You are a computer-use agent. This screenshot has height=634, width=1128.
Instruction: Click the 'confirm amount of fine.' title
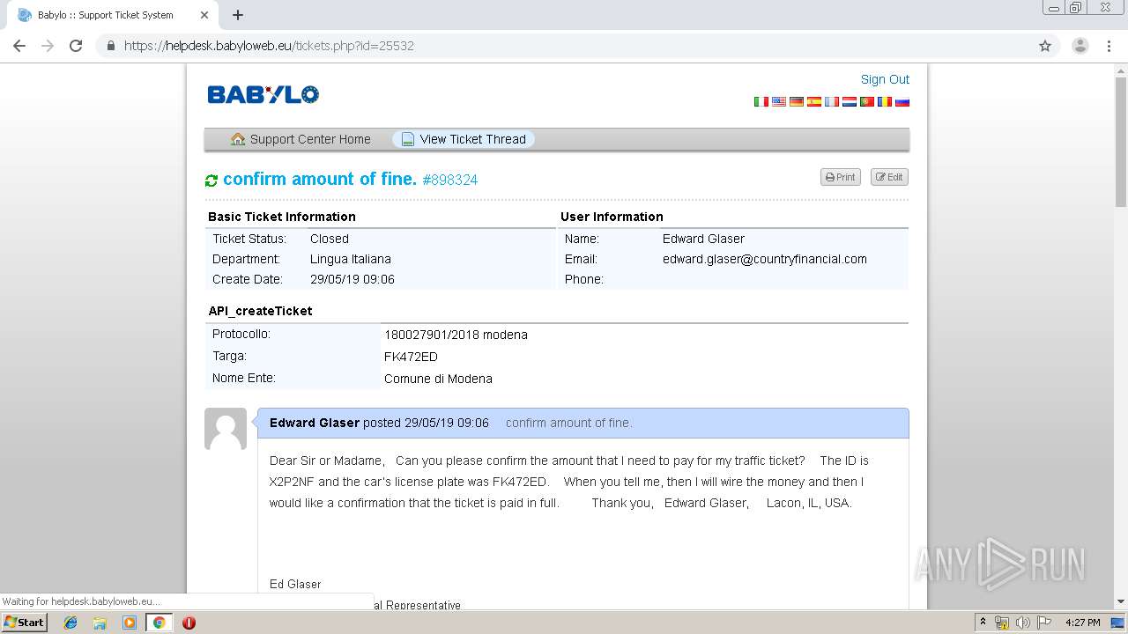click(320, 179)
